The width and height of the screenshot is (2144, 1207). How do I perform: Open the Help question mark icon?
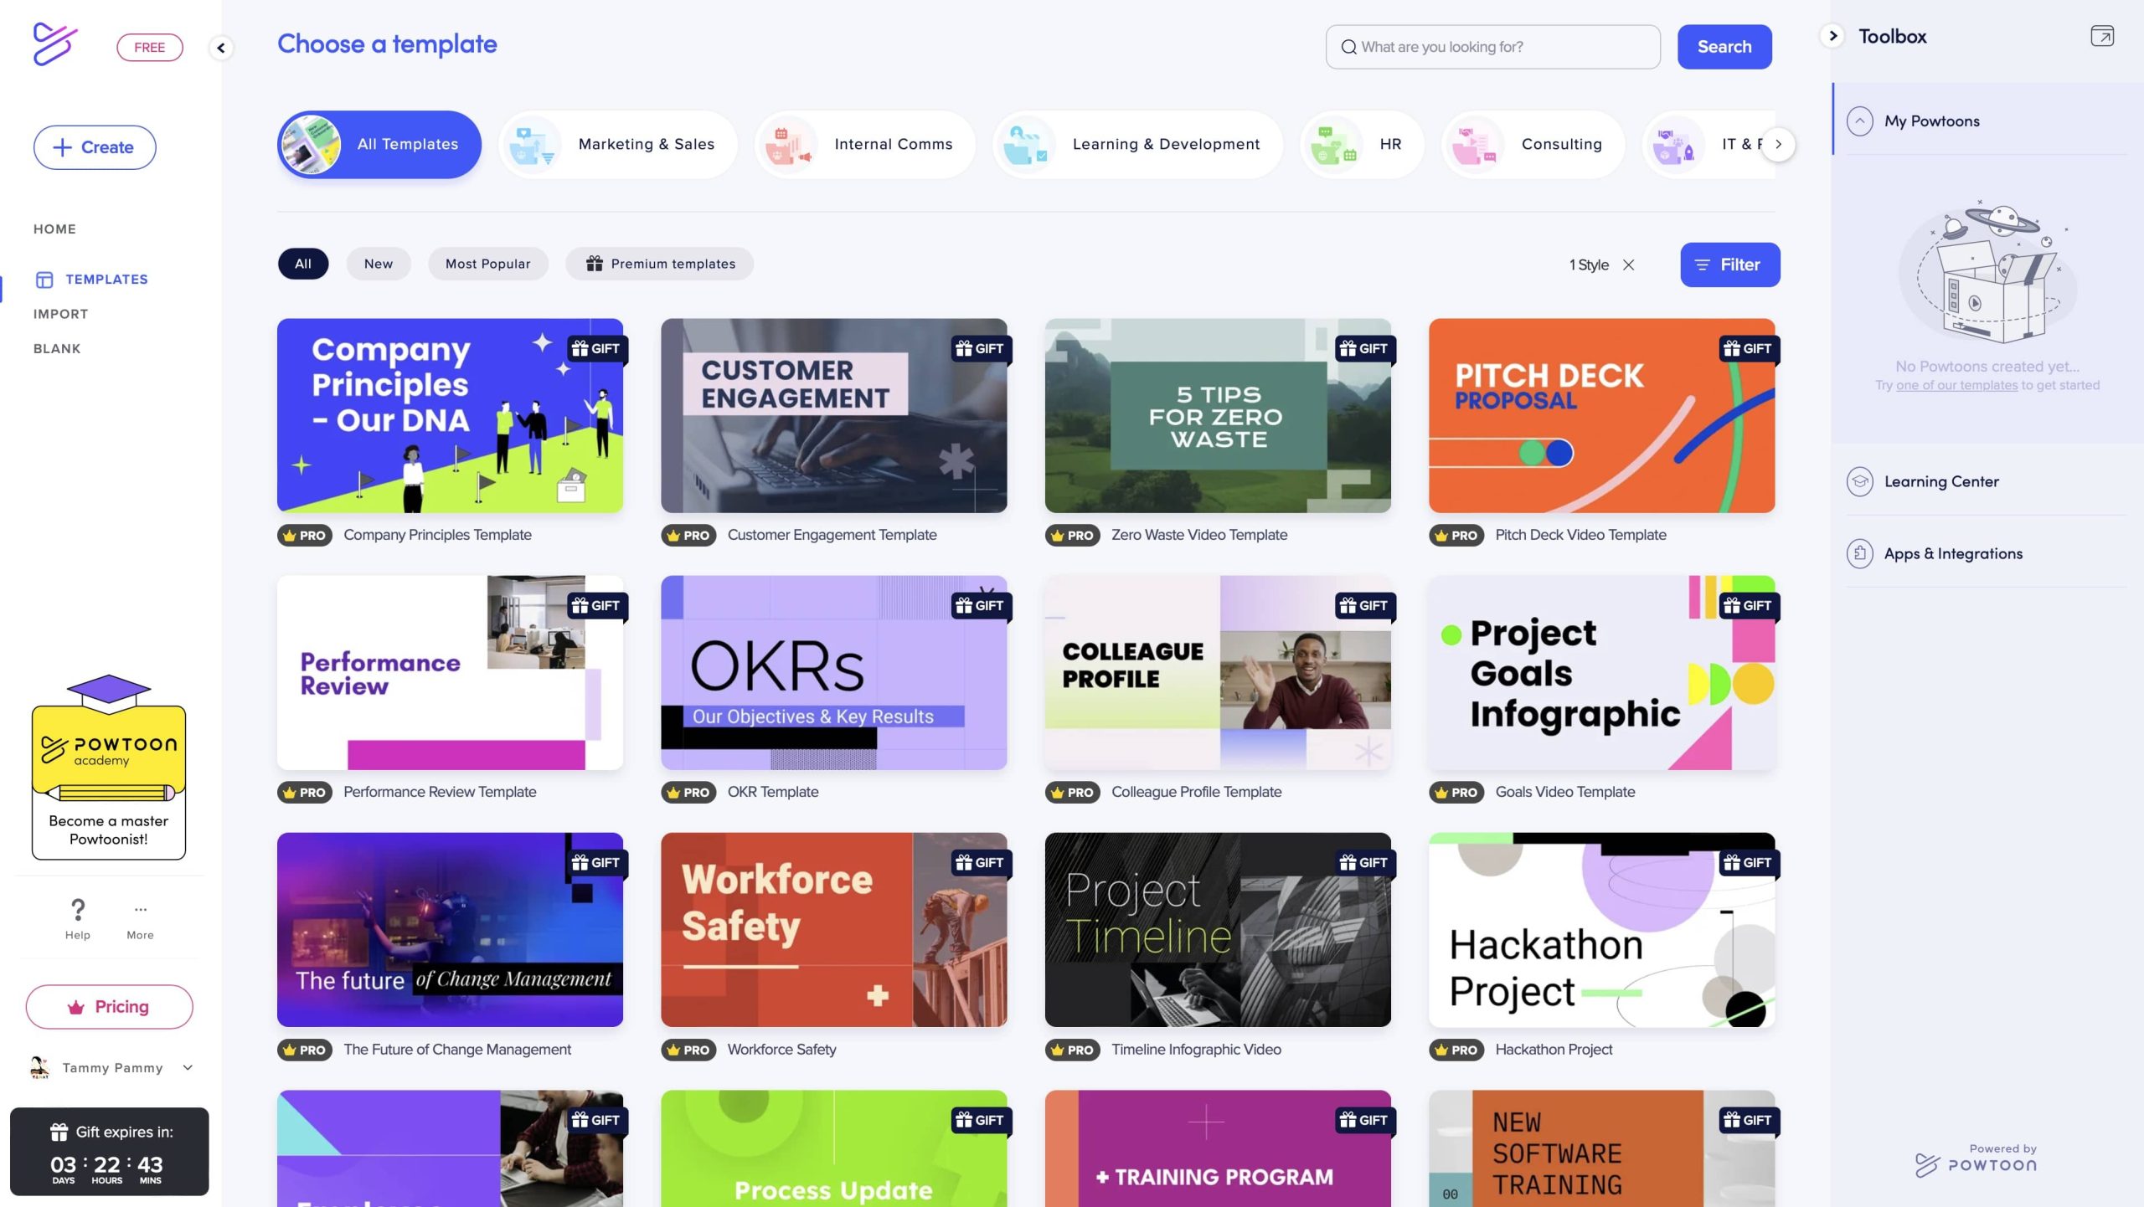tap(77, 910)
